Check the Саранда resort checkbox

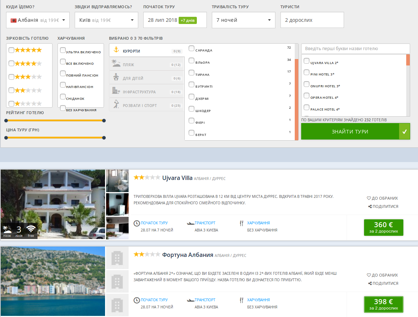(x=191, y=48)
